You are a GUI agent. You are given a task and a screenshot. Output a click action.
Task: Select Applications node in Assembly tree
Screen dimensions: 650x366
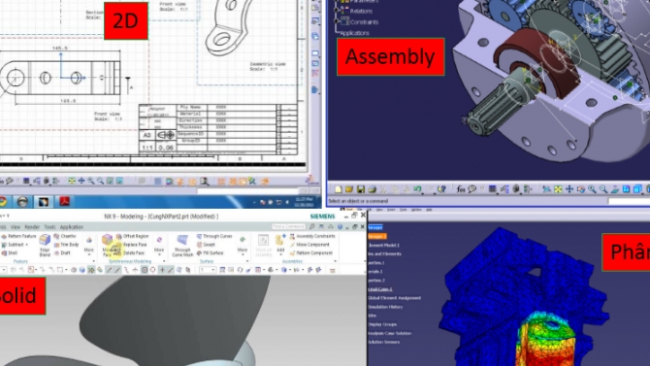355,33
